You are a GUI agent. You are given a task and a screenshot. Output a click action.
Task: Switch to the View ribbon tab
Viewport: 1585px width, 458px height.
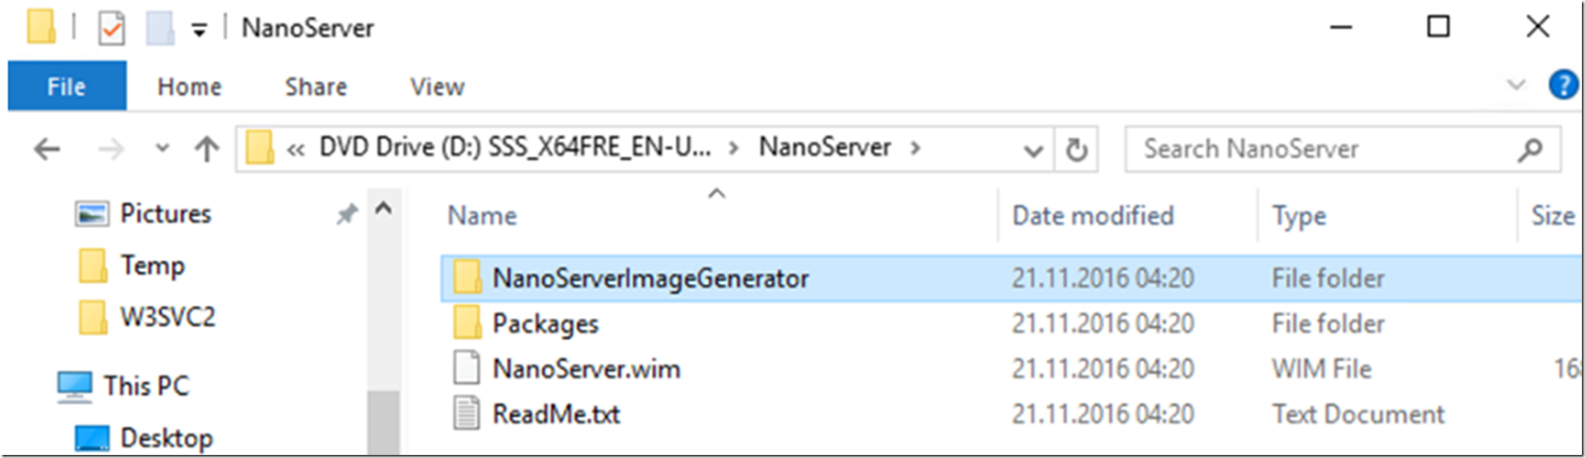click(x=437, y=87)
